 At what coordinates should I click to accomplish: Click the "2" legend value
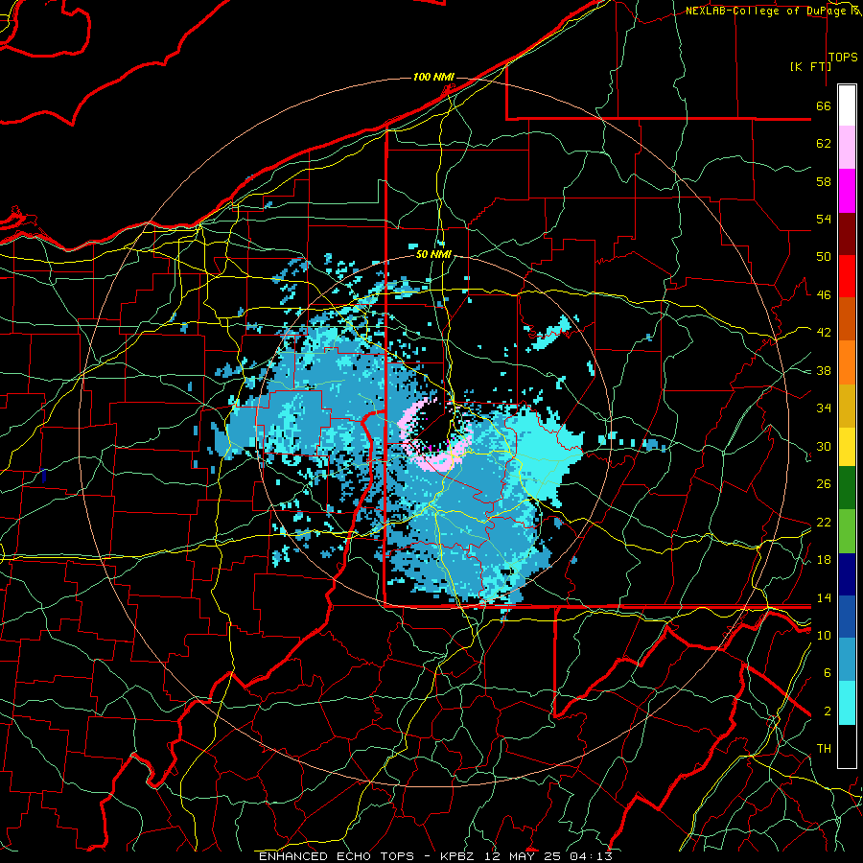pos(827,711)
